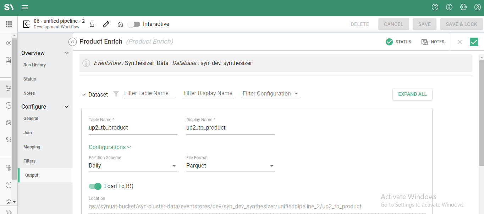Viewport: 484px width, 214px height.
Task: Click the pencil edit icon
Action: pyautogui.click(x=106, y=24)
